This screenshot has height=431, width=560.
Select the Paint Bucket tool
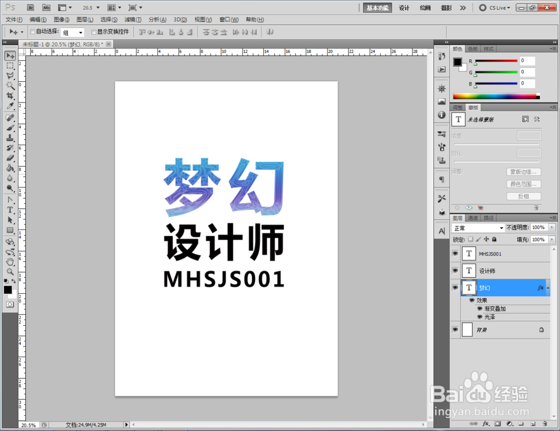point(10,168)
